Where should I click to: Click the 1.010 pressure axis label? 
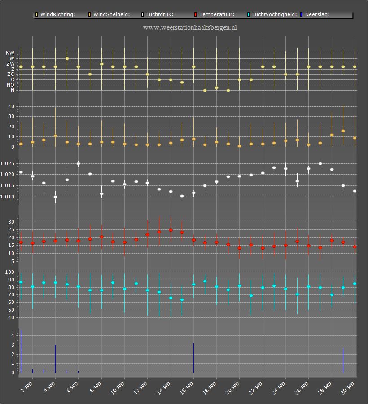point(8,197)
